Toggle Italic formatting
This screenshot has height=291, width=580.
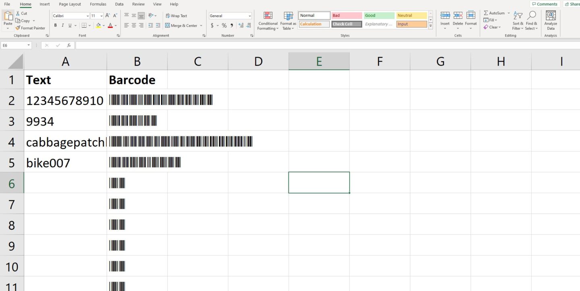[62, 25]
